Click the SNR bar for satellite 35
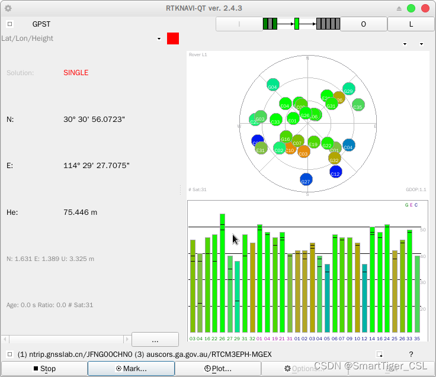This screenshot has height=377, width=436. 417,294
